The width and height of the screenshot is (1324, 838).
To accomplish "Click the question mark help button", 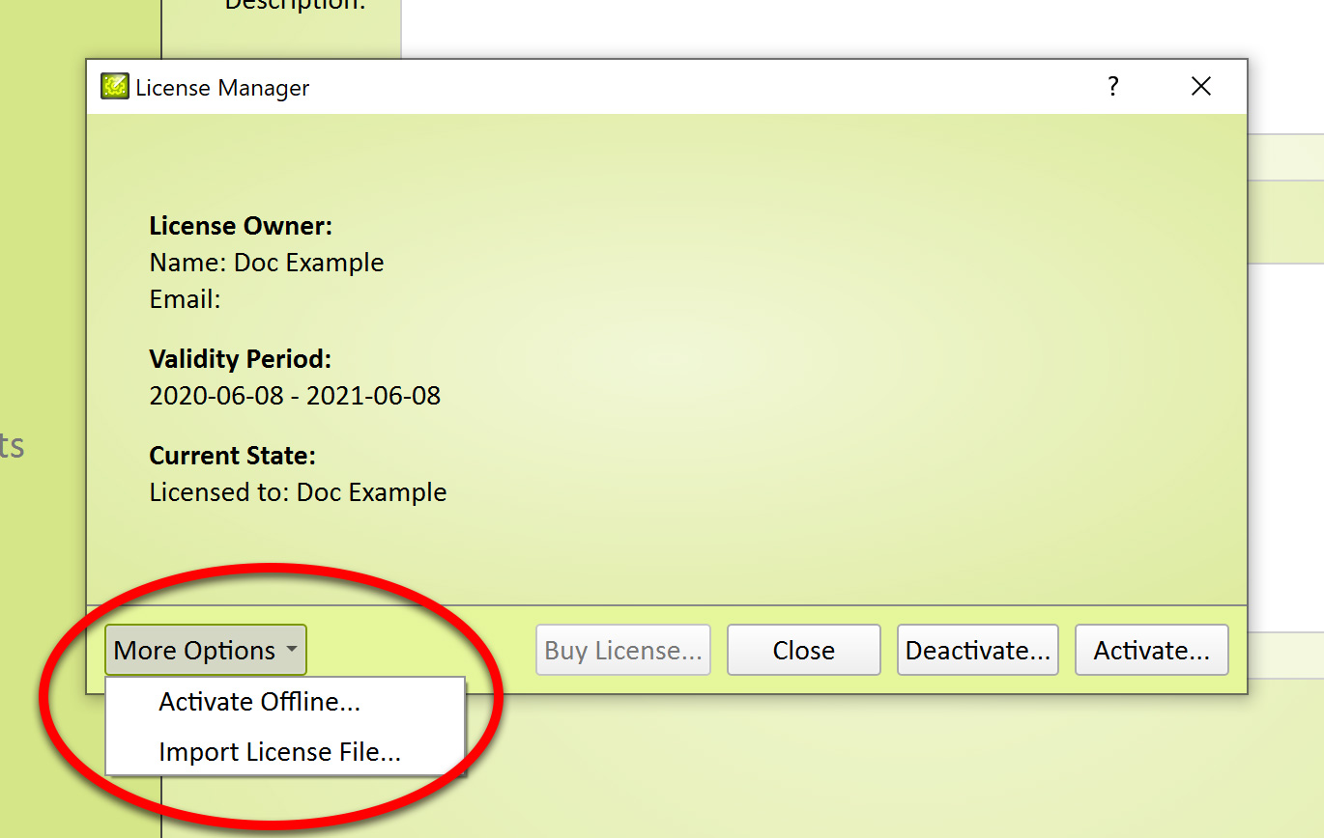I will tap(1112, 87).
